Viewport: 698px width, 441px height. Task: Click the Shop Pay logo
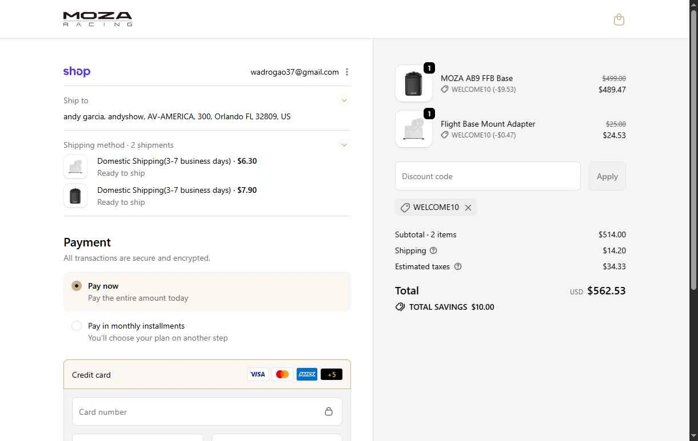click(77, 72)
